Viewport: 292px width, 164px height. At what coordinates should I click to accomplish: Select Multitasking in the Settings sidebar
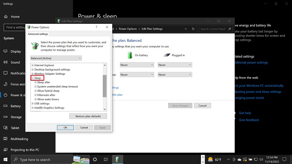click(x=19, y=139)
